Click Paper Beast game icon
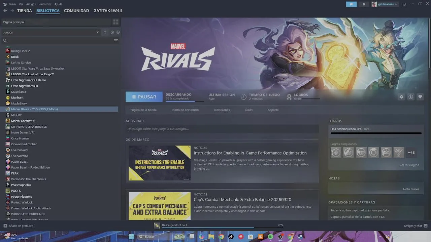431x242 pixels. pos(8,162)
